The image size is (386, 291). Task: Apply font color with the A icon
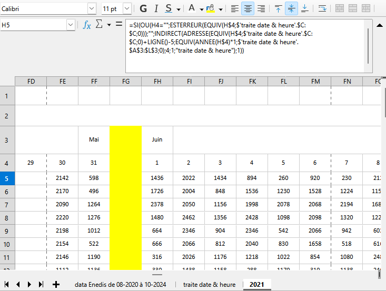pos(192,8)
